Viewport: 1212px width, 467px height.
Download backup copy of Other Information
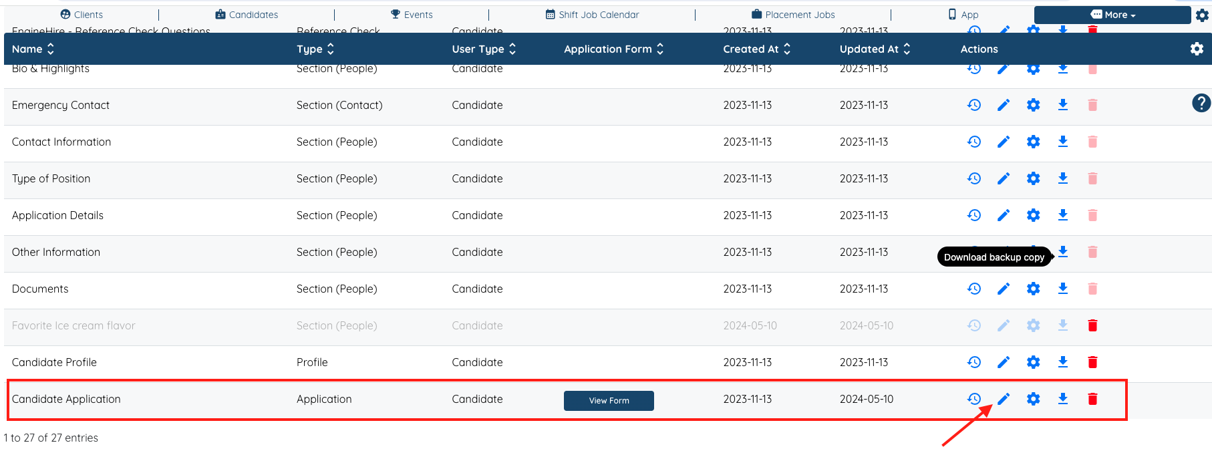1063,252
